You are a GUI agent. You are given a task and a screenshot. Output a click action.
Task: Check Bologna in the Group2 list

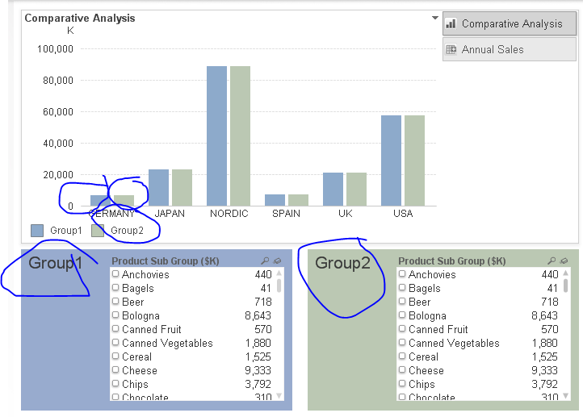click(x=402, y=315)
